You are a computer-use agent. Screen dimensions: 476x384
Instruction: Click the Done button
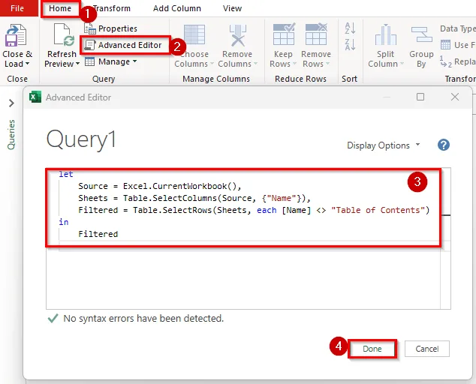[372, 349]
